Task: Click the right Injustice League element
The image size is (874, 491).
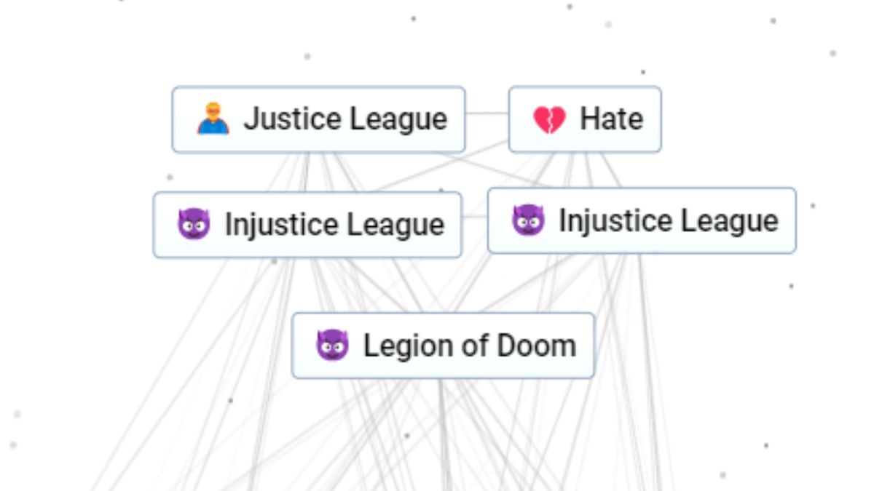Action: (x=641, y=220)
